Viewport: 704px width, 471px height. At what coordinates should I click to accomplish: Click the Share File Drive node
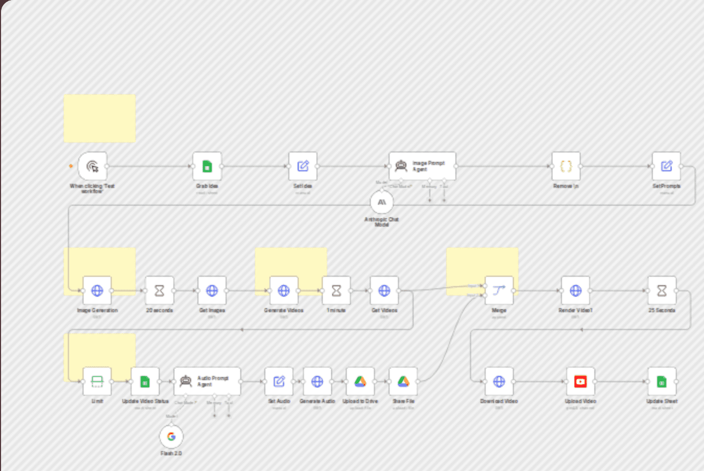403,381
